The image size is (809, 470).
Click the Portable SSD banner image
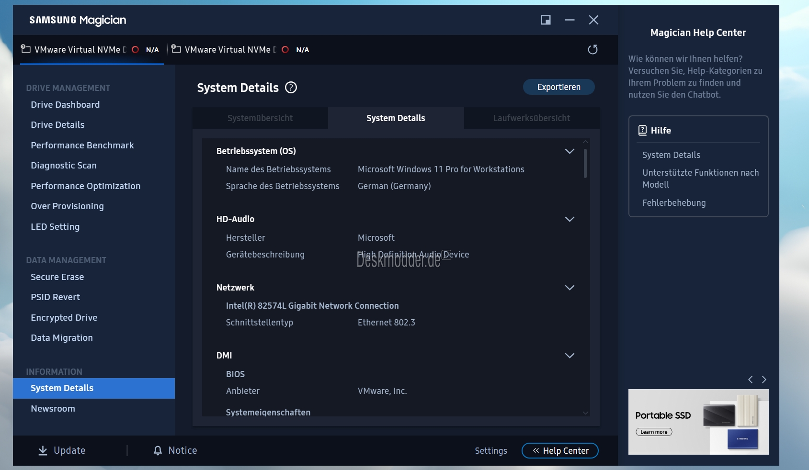(x=698, y=422)
